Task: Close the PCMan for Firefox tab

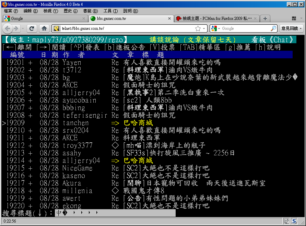Action: coord(255,19)
